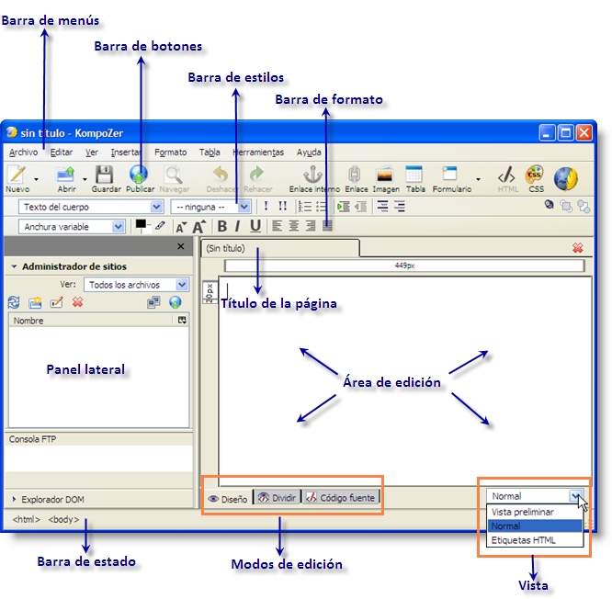Click the publish globe icon in site manager

(x=176, y=302)
